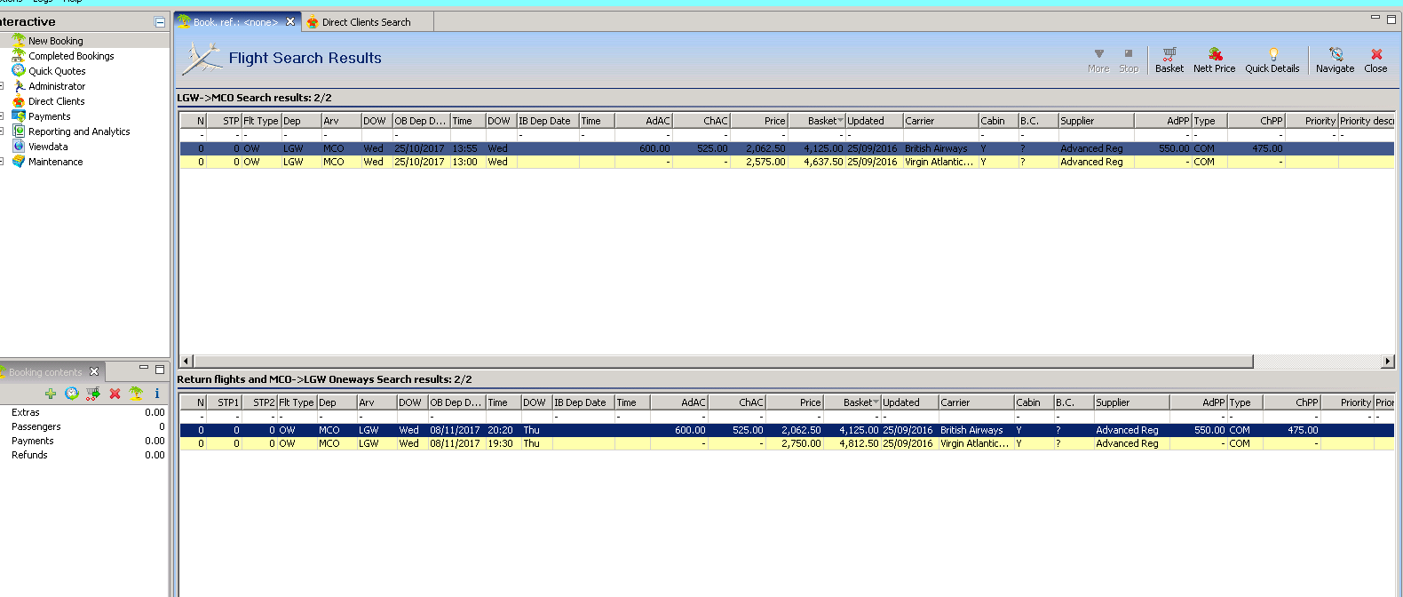
Task: Click outbound departure time 13:55
Action: tap(464, 148)
